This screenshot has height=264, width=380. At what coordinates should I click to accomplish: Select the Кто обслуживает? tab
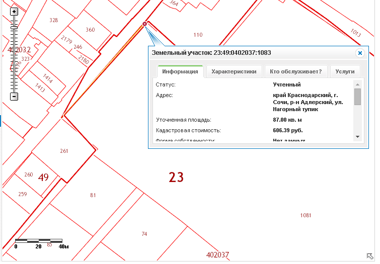pos(295,71)
